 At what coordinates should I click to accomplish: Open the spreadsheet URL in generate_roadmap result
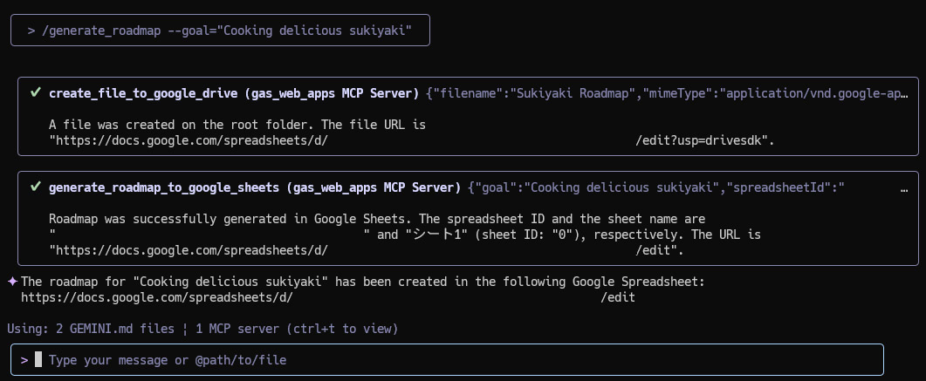367,250
